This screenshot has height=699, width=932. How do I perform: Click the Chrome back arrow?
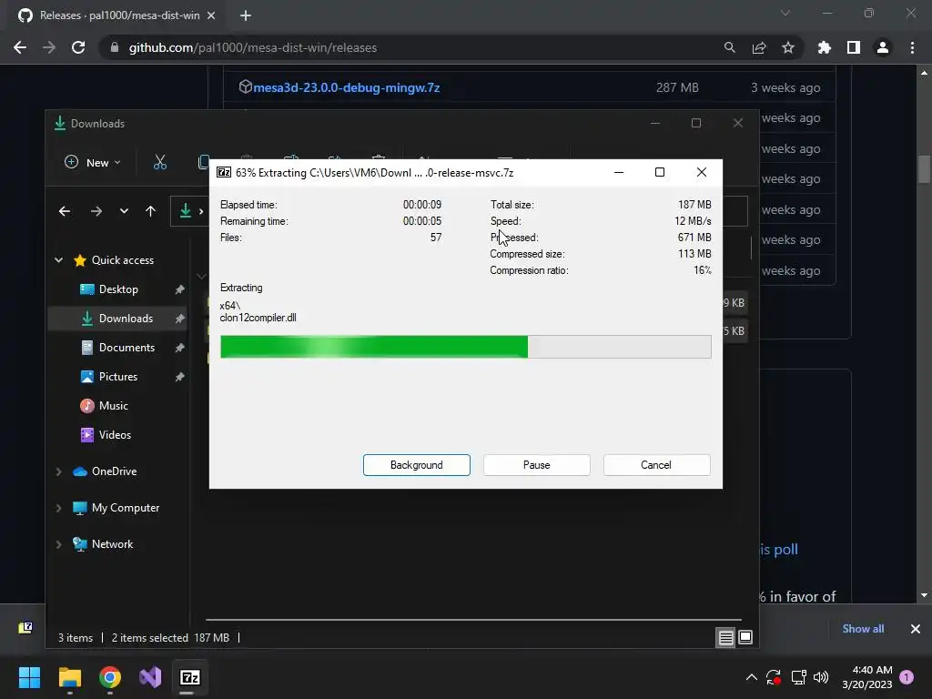point(20,47)
